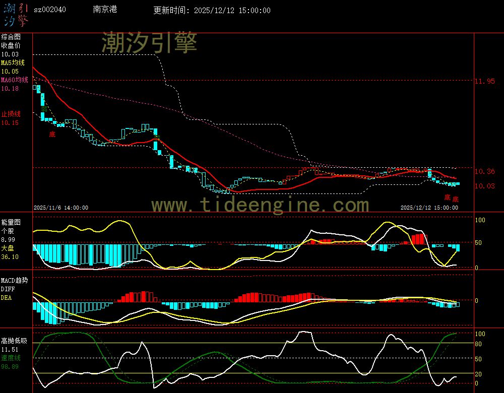
Task: Click the update time 2025/12/12 15:00:00 header text
Action: click(212, 10)
